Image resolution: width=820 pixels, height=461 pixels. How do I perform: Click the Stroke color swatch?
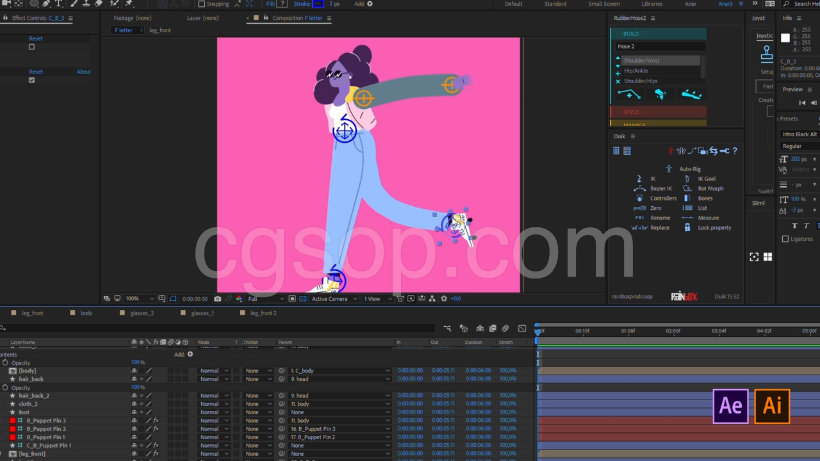(318, 4)
